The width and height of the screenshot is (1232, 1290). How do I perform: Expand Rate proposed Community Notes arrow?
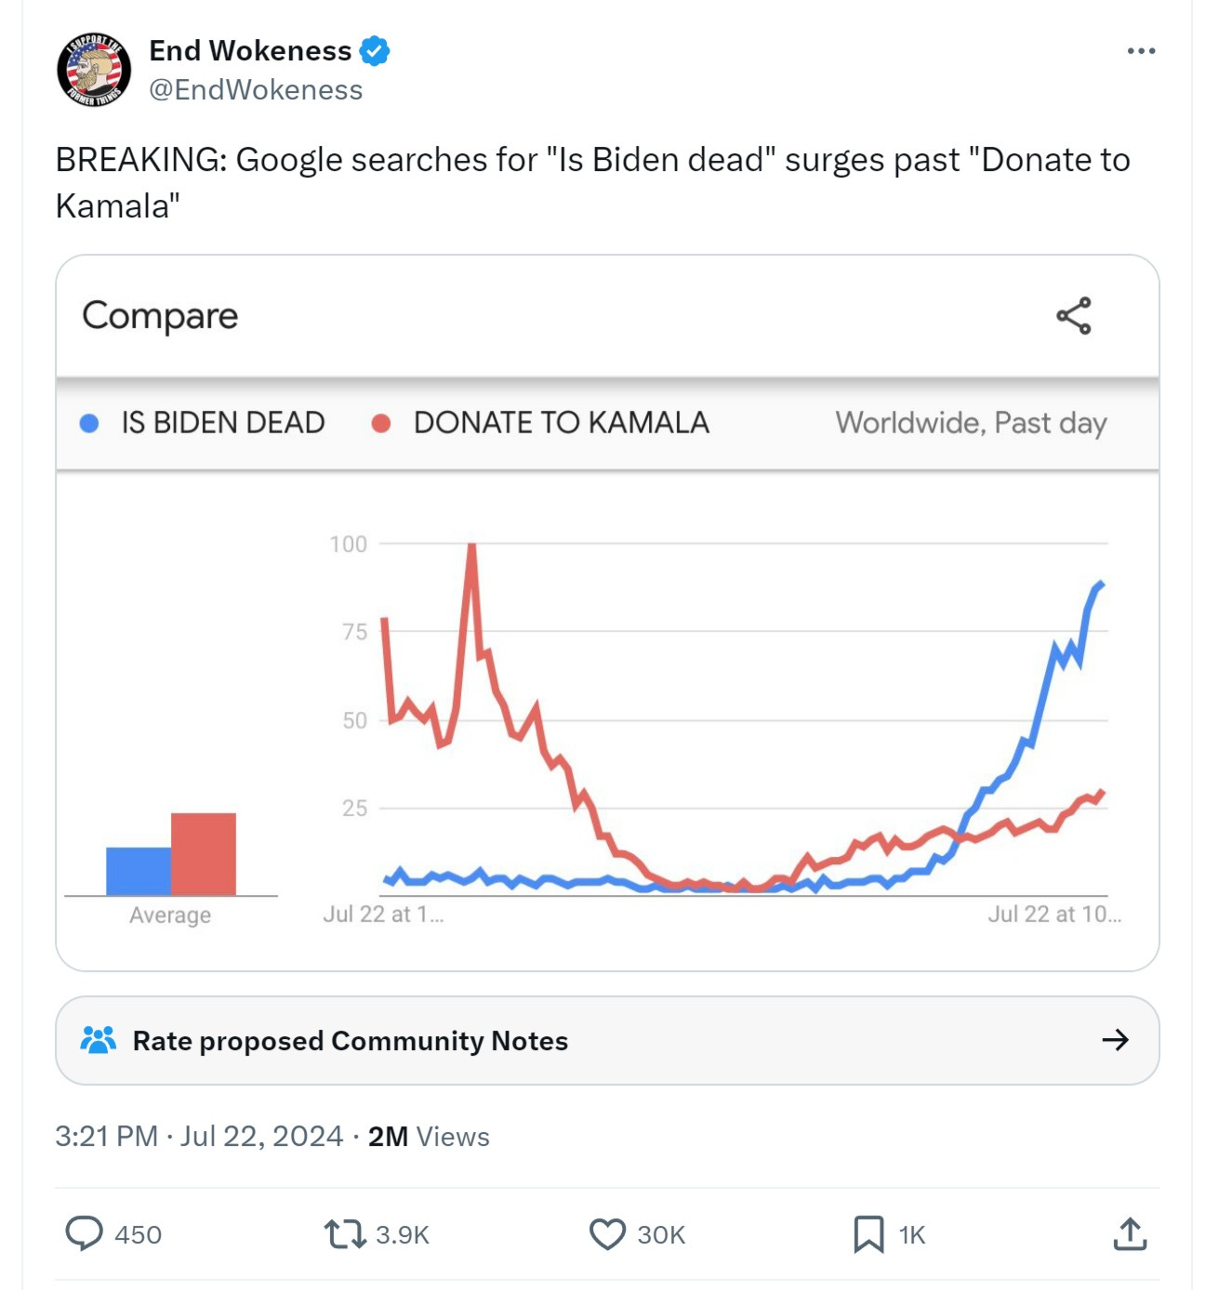tap(1115, 1040)
